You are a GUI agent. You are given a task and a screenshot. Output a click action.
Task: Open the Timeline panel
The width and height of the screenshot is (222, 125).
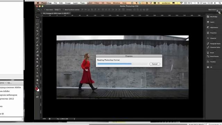(x=211, y=62)
